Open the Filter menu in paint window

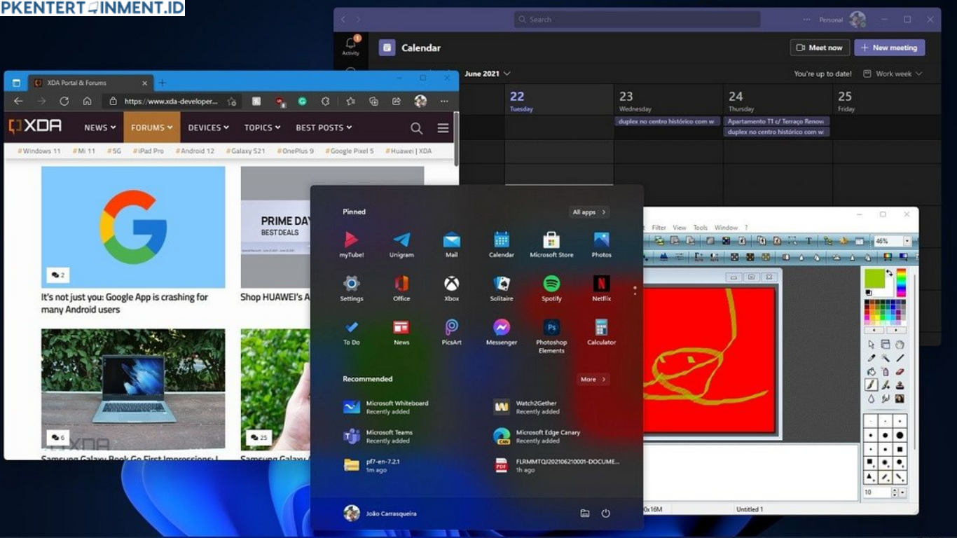coord(659,228)
